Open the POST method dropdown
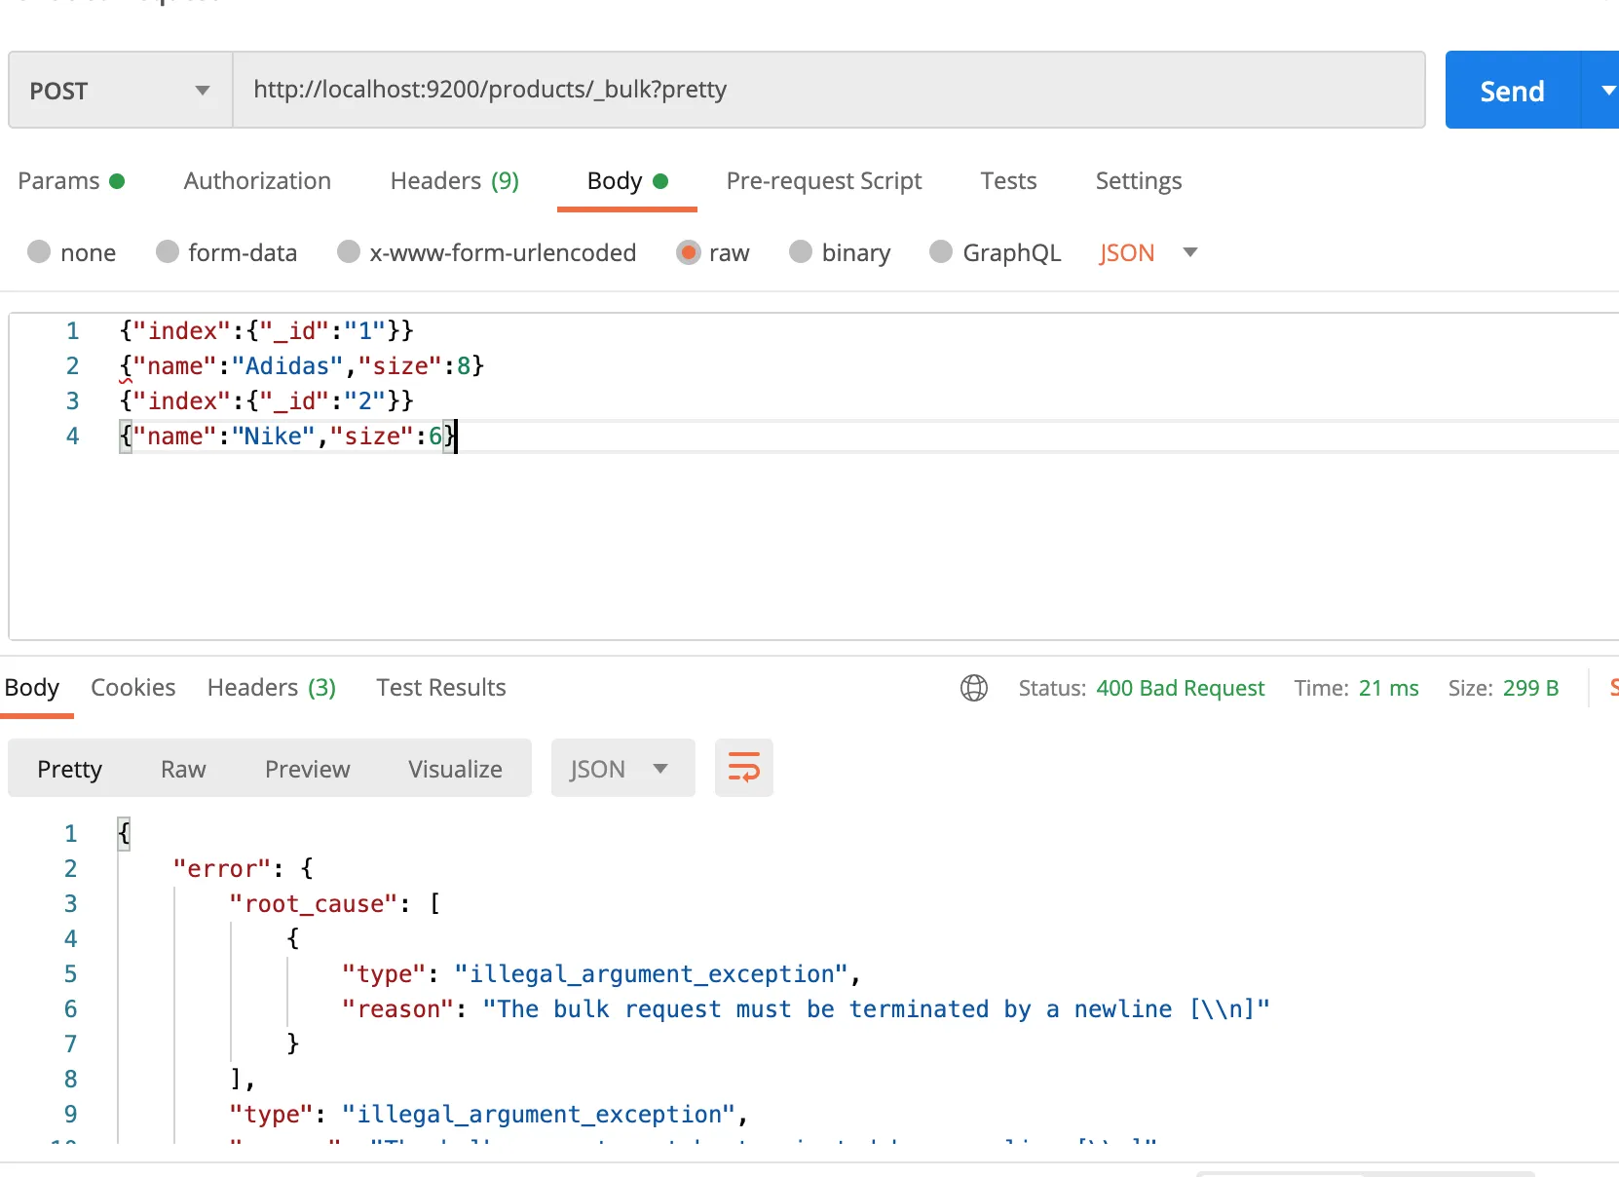Viewport: 1619px width, 1177px height. (x=120, y=91)
